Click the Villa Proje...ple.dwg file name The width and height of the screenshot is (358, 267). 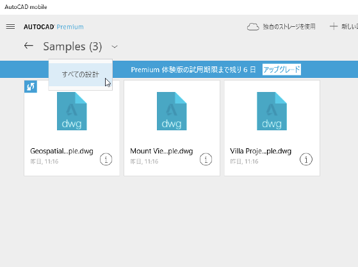(261, 151)
